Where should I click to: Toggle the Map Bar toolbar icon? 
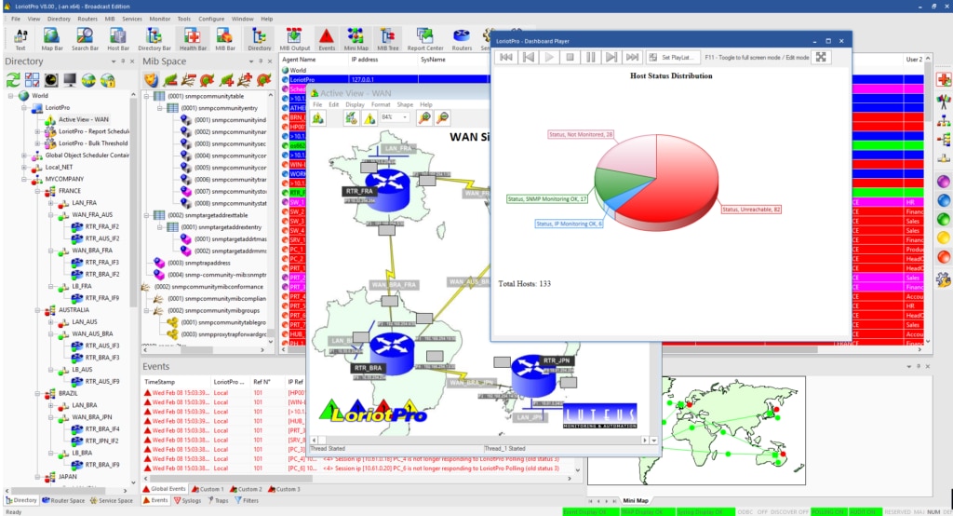tap(52, 39)
